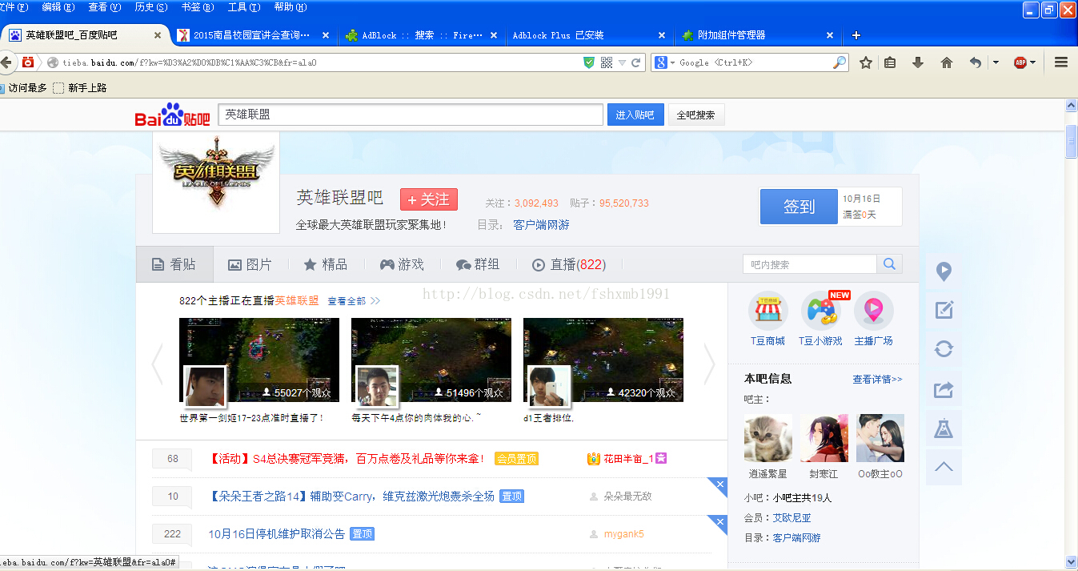1078x571 pixels.
Task: Open the 查看全部 link
Action: click(347, 301)
